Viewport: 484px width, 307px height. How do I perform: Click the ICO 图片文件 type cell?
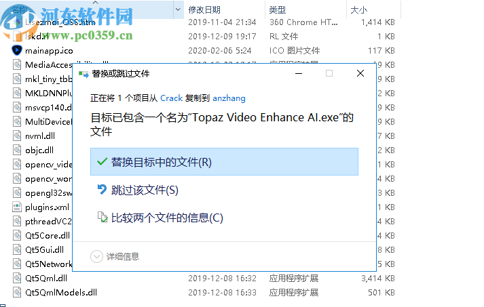pos(295,51)
